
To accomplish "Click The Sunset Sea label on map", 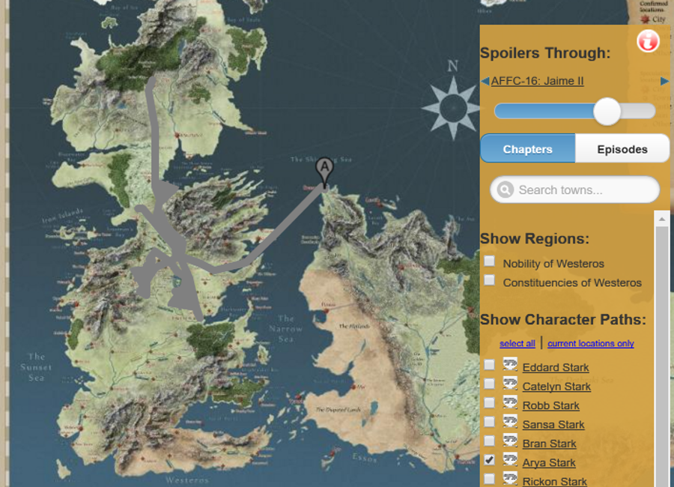I will pyautogui.click(x=36, y=367).
